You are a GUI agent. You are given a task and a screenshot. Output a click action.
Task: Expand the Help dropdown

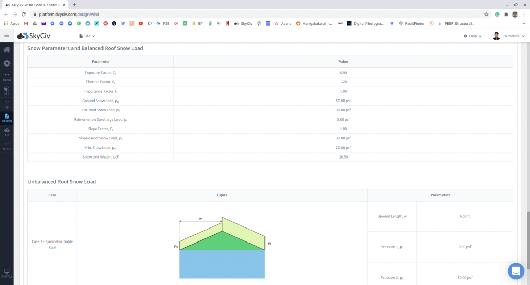click(x=473, y=36)
